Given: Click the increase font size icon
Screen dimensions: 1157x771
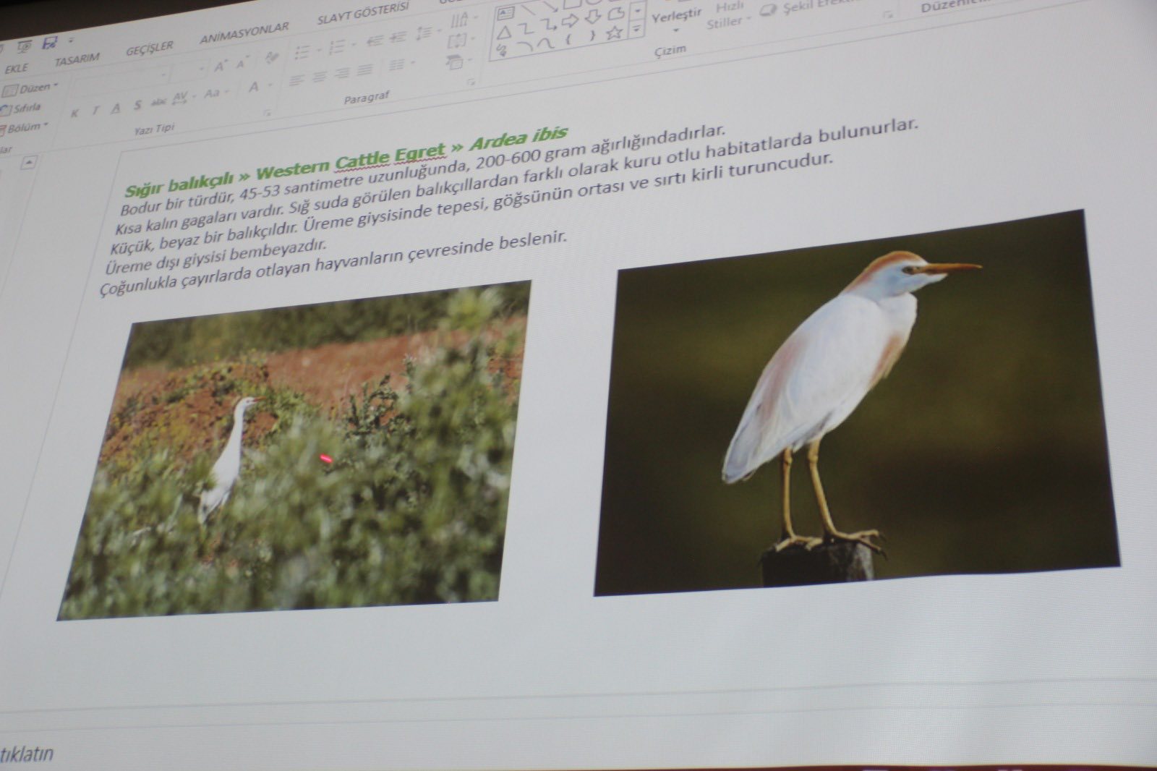Looking at the screenshot, I should coord(220,67).
